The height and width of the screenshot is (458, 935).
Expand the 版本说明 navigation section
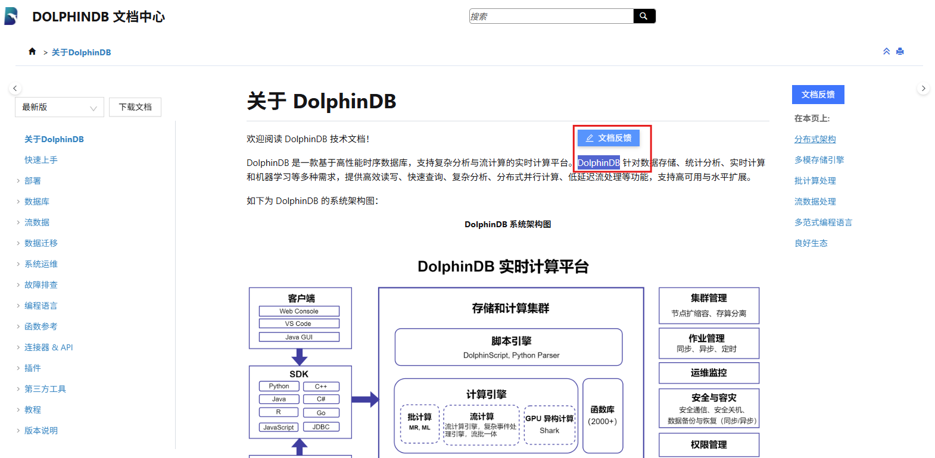18,431
